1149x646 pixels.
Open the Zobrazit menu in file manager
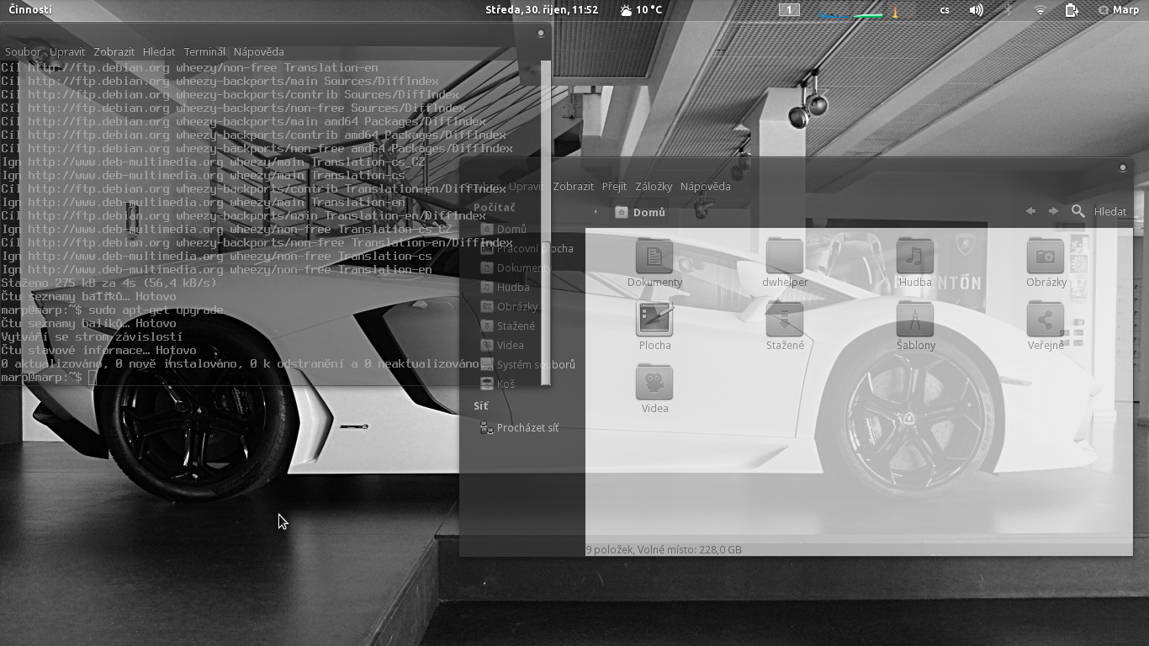click(574, 186)
